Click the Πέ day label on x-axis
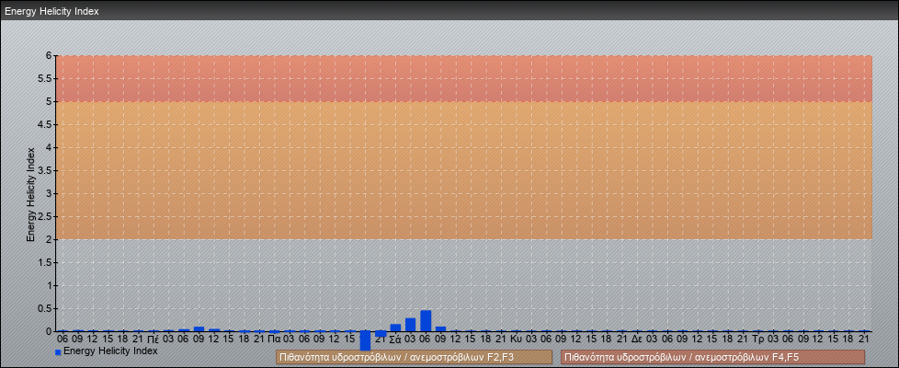899x368 pixels. (x=154, y=339)
